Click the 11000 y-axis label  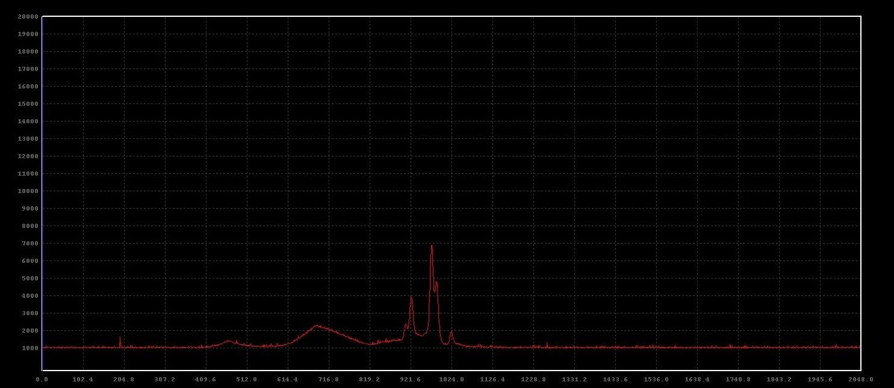pos(28,174)
